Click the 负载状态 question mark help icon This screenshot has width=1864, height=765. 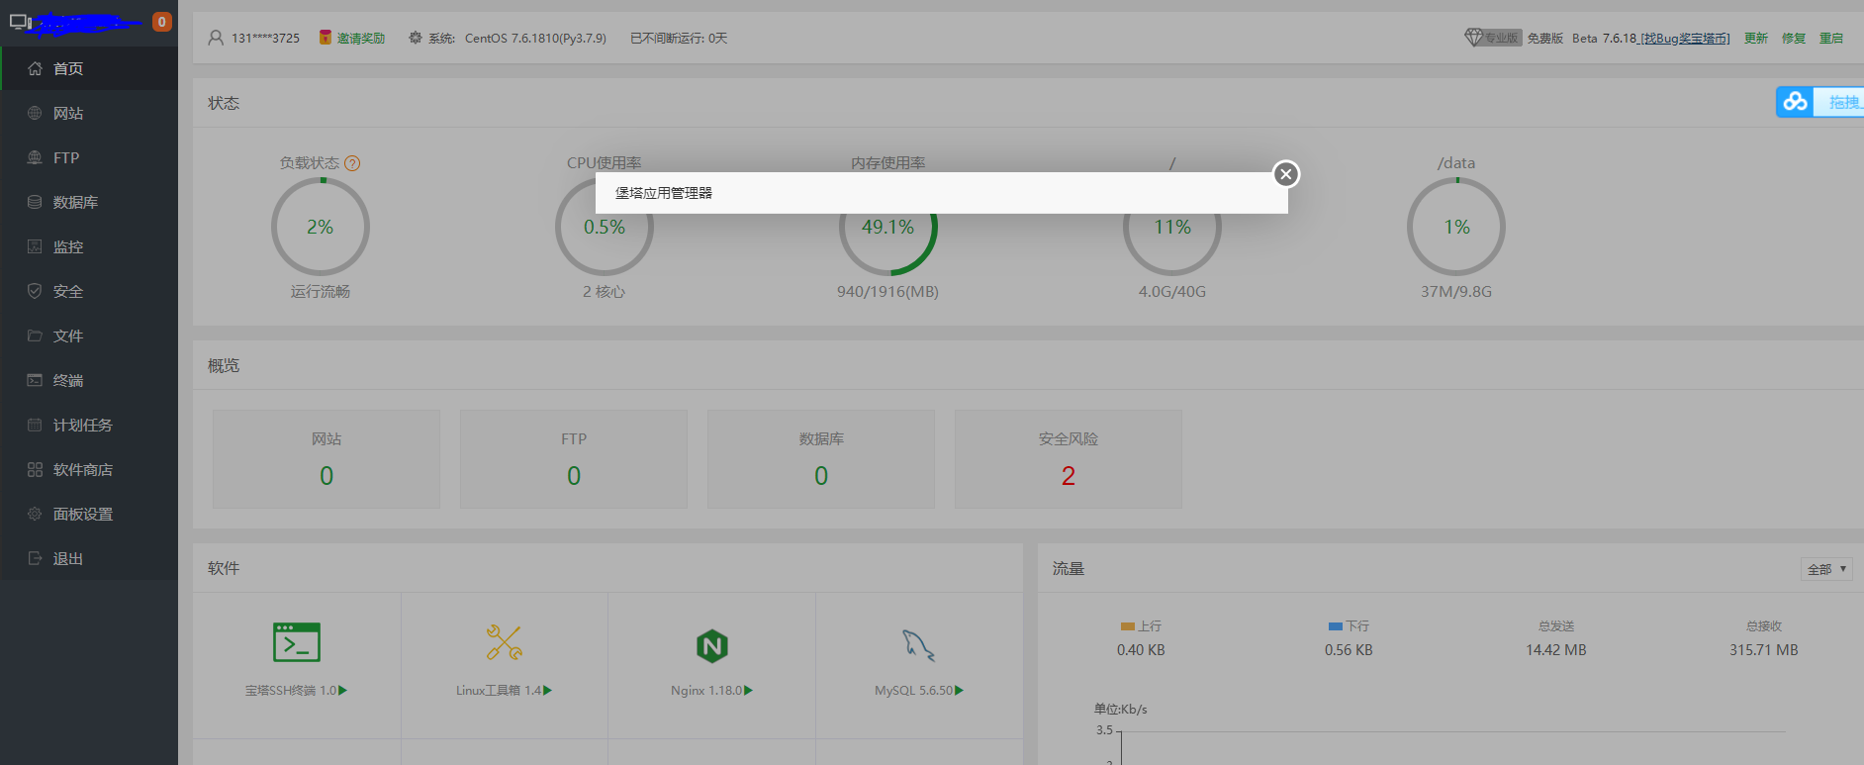[352, 163]
